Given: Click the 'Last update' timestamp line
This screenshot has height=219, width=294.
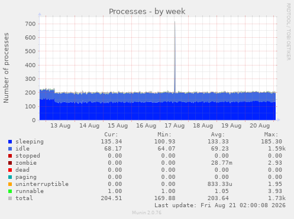Looking at the screenshot, I should pyautogui.click(x=220, y=205).
